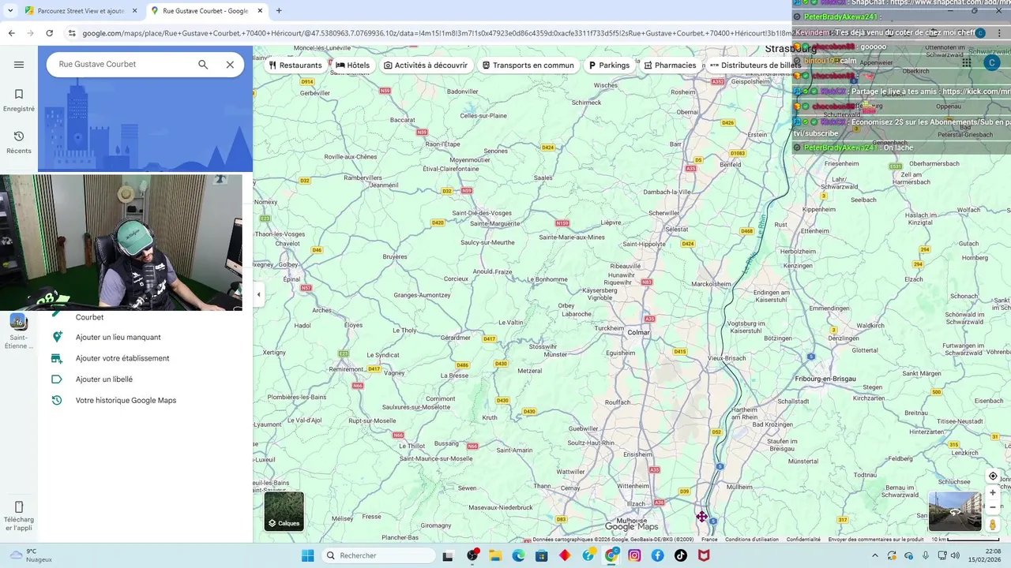Image resolution: width=1011 pixels, height=568 pixels.
Task: Close the Rue Gustave Courbet tab
Action: pyautogui.click(x=261, y=11)
